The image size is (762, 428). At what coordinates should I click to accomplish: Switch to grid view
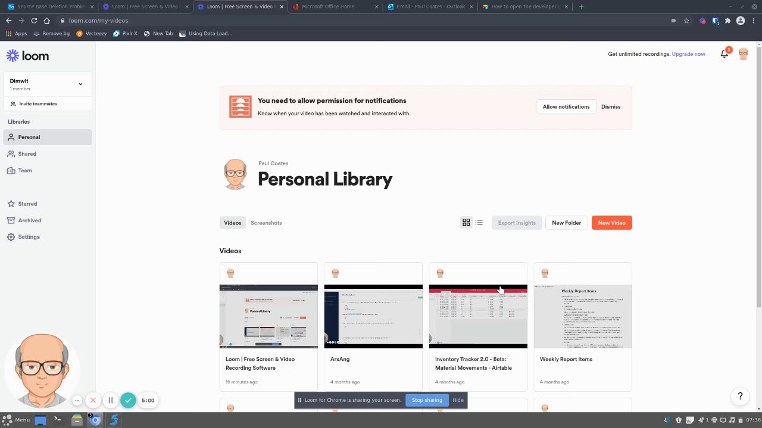pos(466,222)
